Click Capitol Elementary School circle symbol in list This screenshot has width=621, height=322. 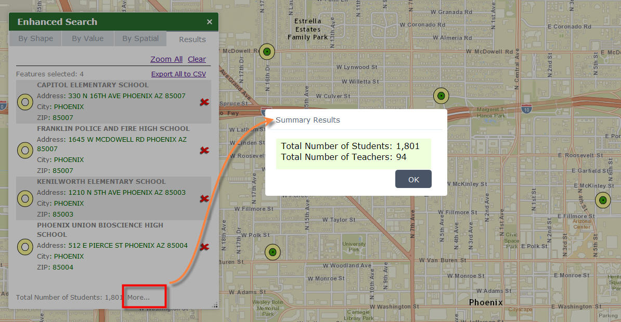point(25,102)
